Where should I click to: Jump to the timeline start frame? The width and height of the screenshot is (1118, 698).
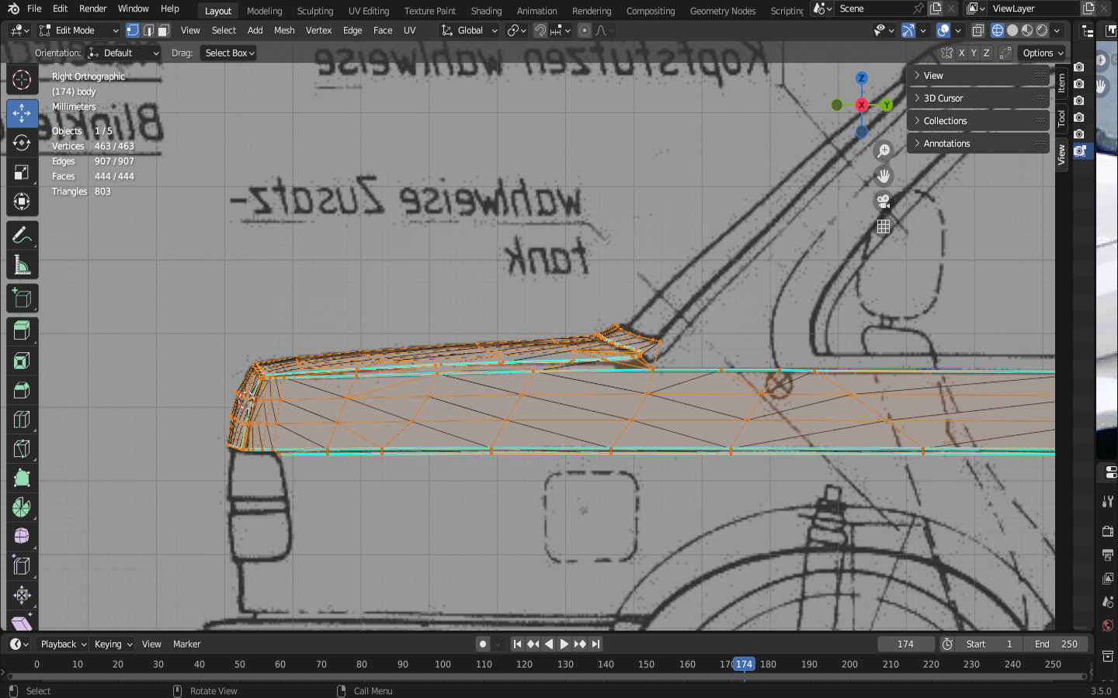click(x=517, y=644)
